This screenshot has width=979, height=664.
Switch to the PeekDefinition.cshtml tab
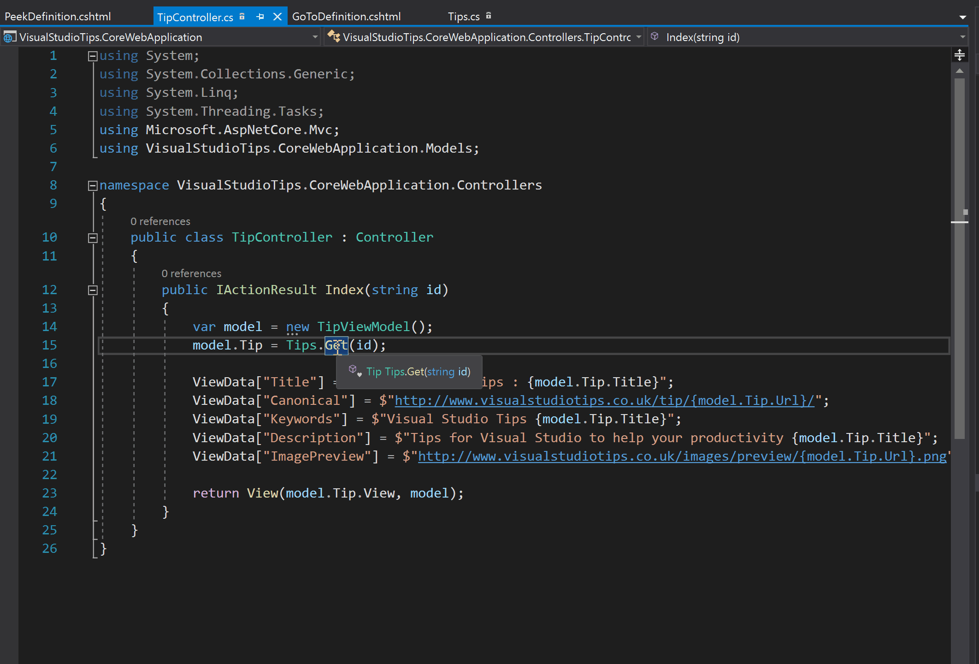(58, 16)
